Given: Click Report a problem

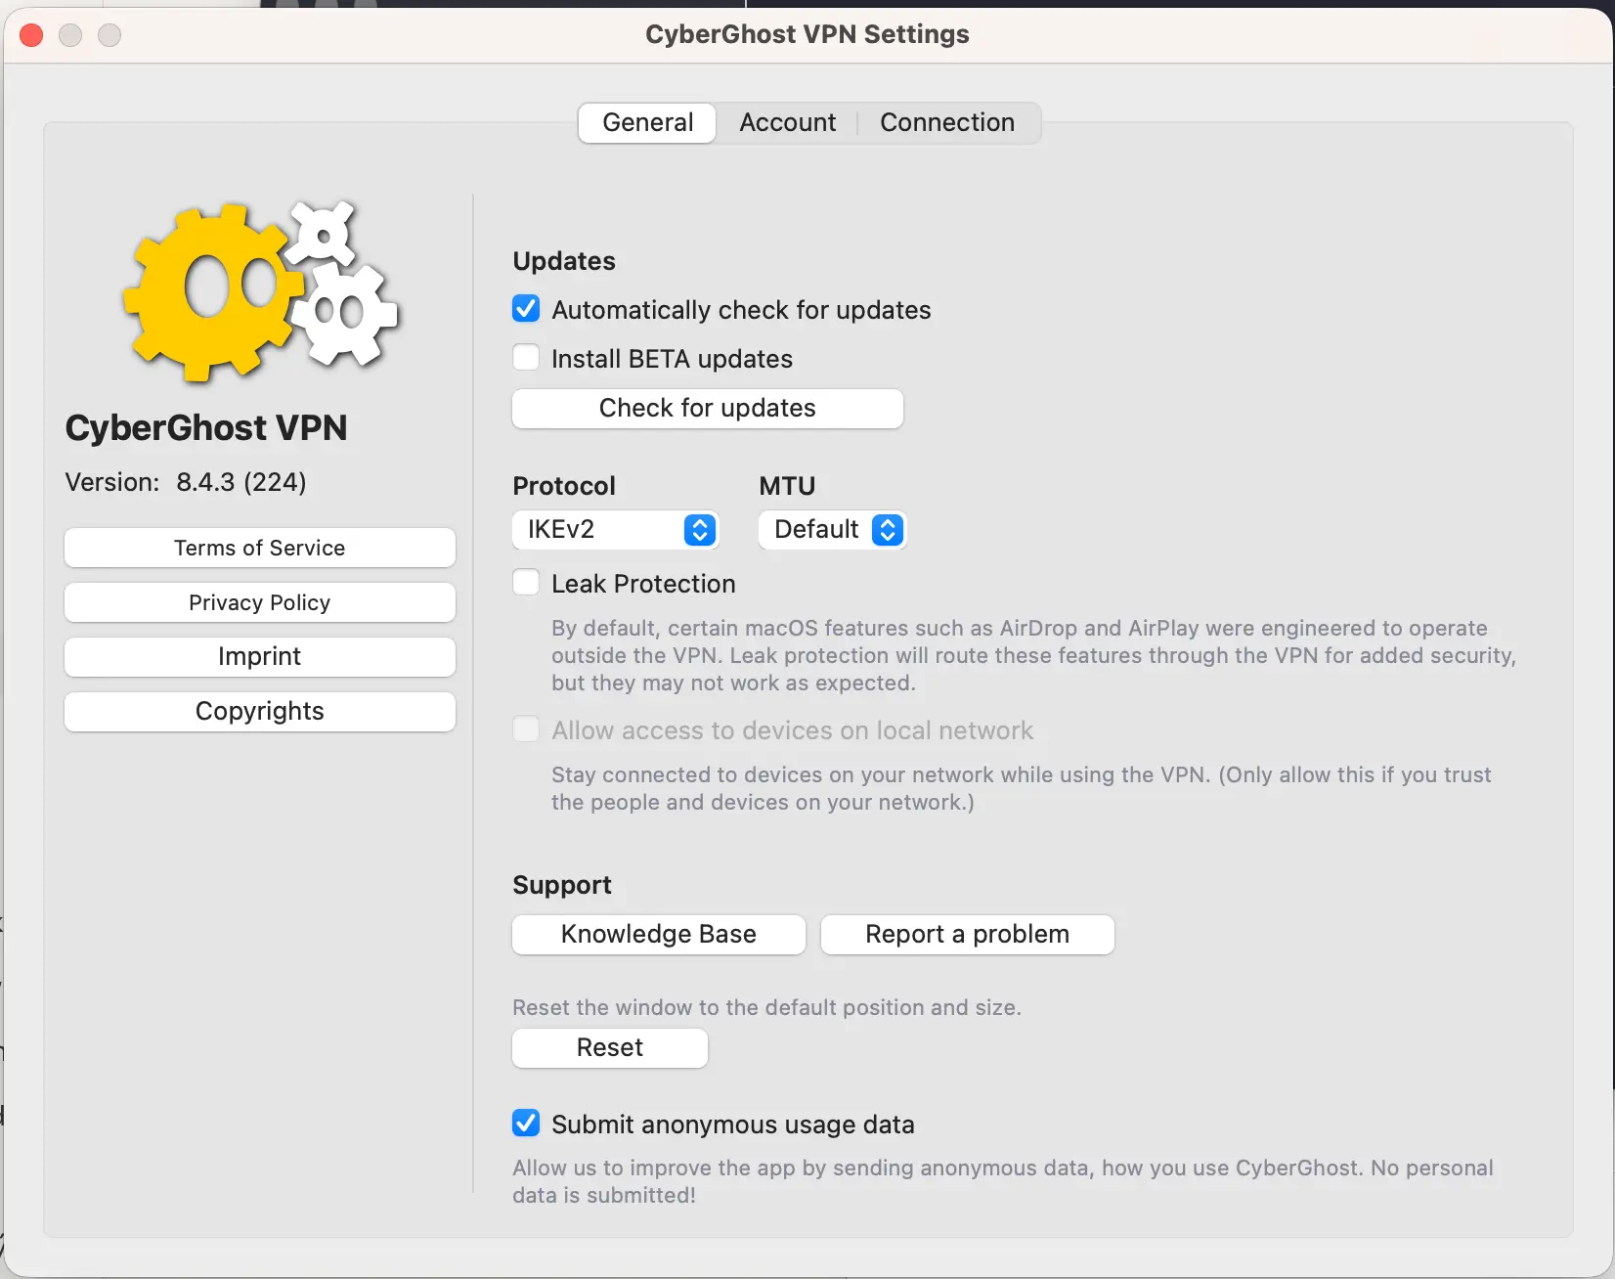Looking at the screenshot, I should 967,934.
